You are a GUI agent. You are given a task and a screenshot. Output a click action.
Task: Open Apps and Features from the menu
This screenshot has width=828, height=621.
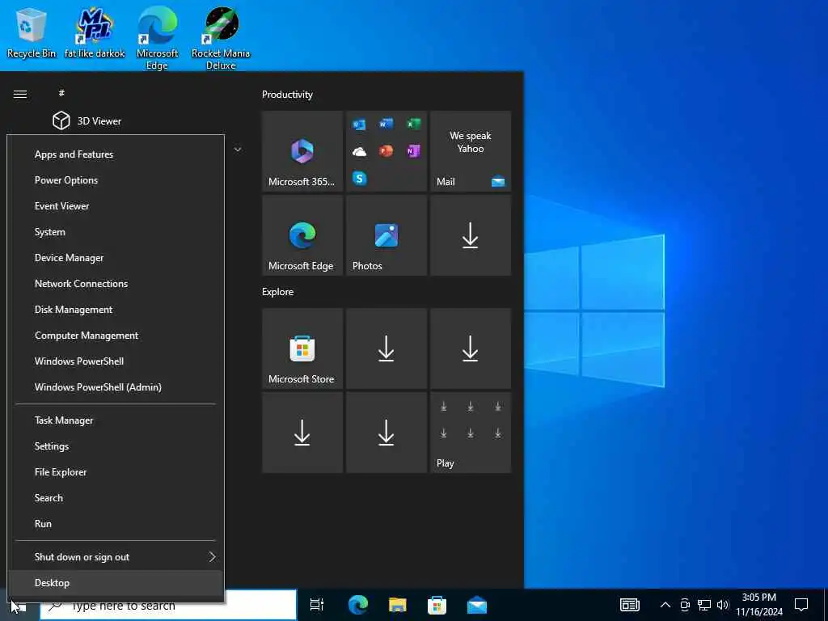(116, 154)
